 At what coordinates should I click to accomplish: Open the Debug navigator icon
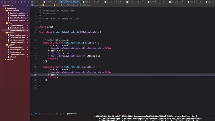(21, 2)
